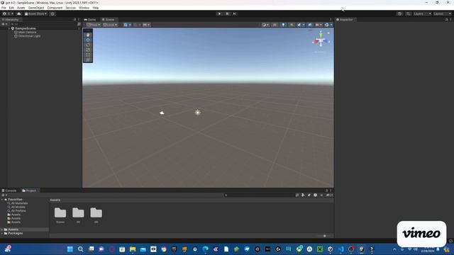The height and width of the screenshot is (255, 454).
Task: Open File Explorer from the taskbar
Action: [x=133, y=249]
